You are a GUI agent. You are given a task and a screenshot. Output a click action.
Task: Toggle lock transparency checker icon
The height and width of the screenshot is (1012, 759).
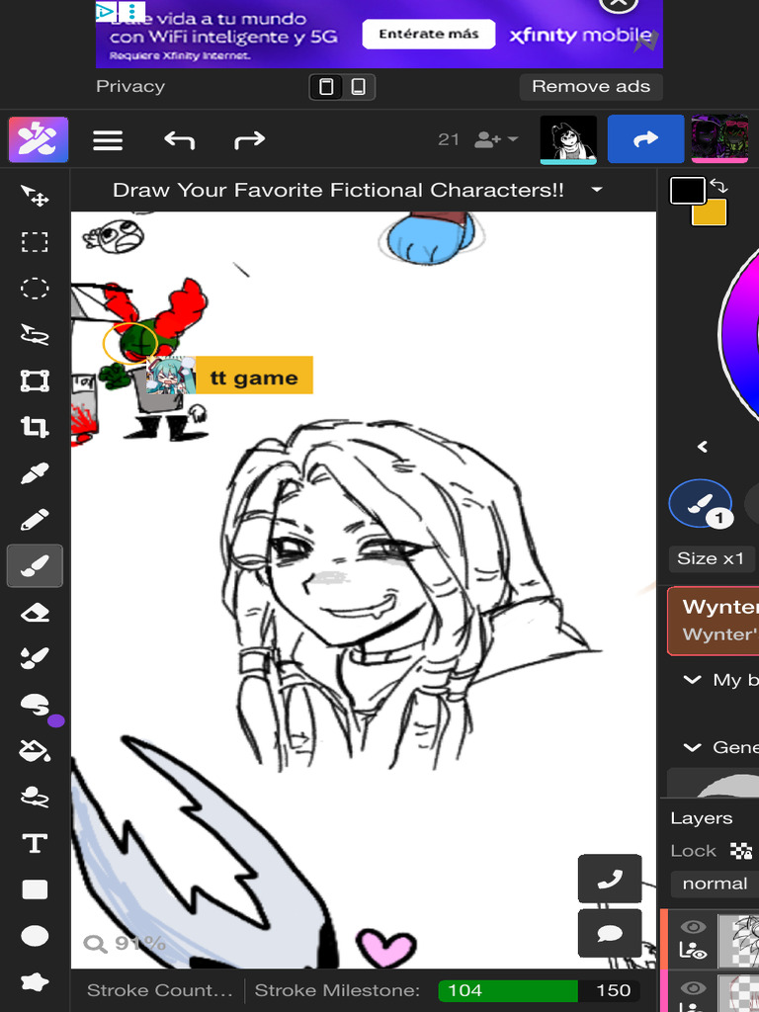click(x=740, y=851)
